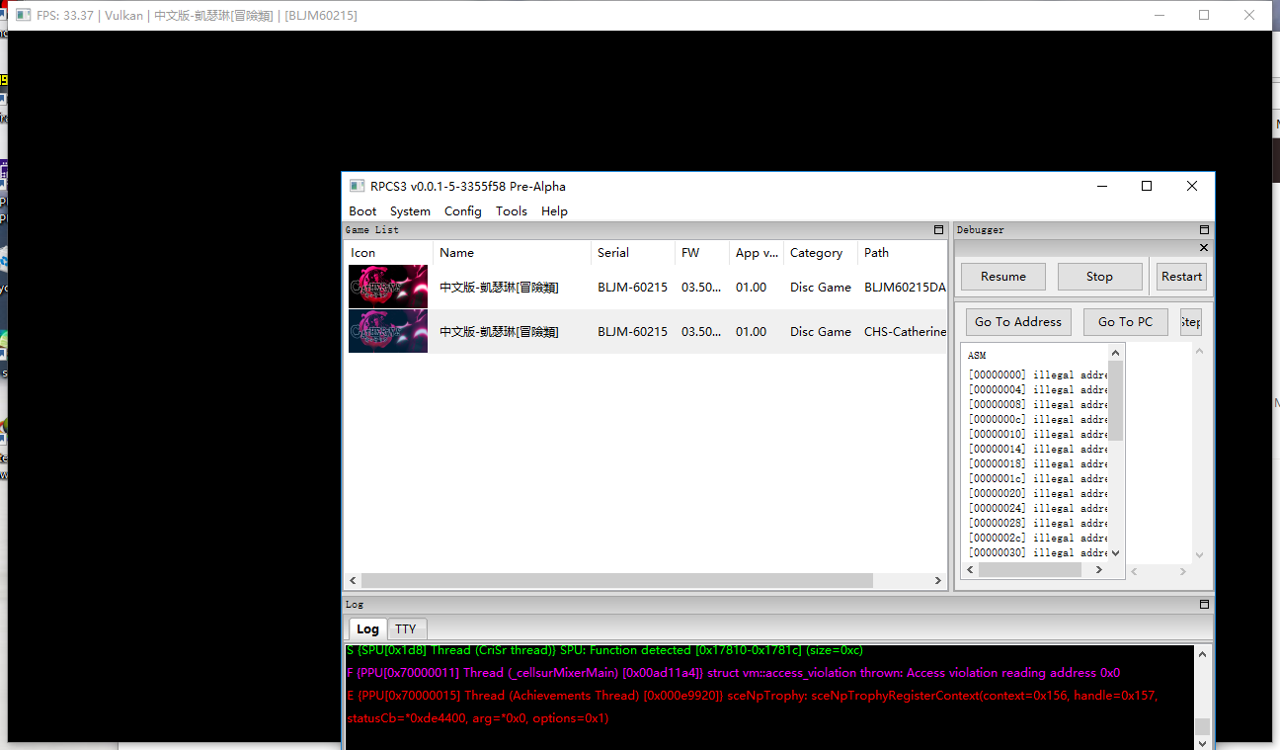This screenshot has width=1280, height=750.
Task: Click the game list scroll left arrow
Action: [353, 581]
